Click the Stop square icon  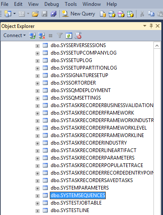pos(51,36)
